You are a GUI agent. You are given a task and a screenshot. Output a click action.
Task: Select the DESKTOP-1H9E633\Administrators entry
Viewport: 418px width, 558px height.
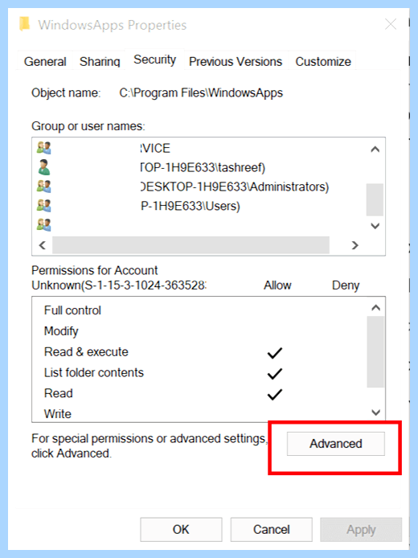tap(235, 187)
